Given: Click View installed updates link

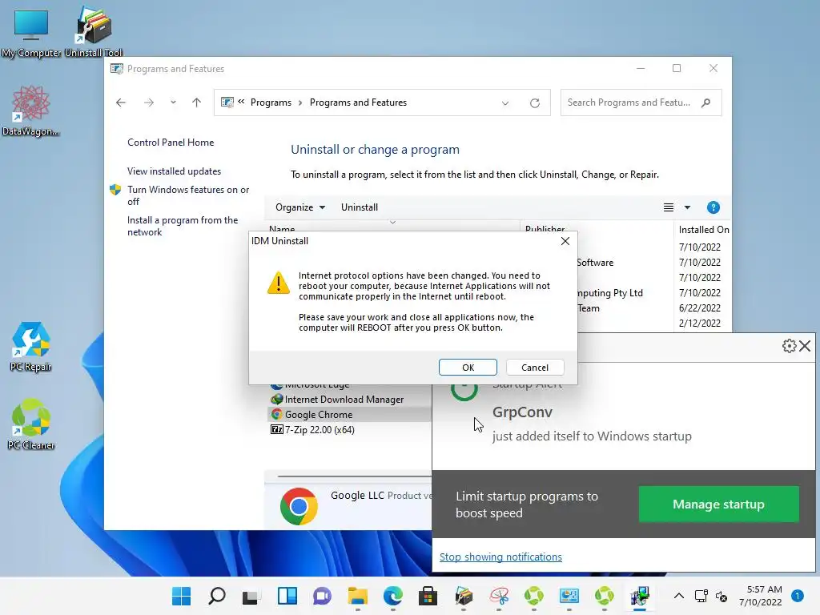Looking at the screenshot, I should (x=174, y=171).
